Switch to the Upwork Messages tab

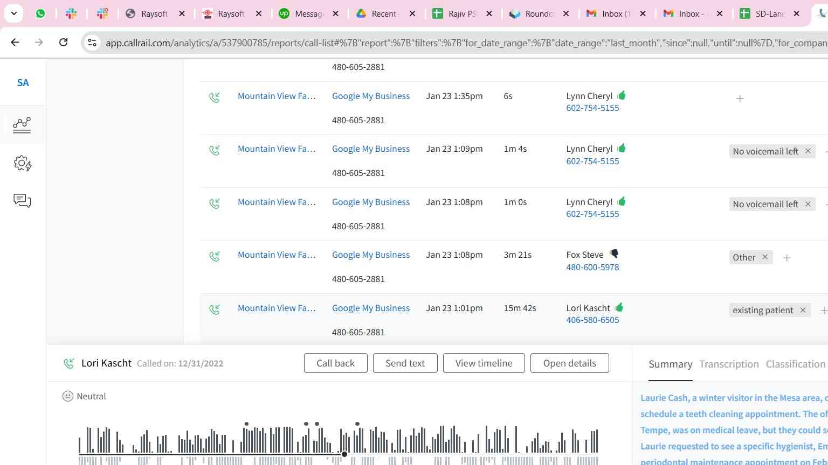tap(309, 13)
